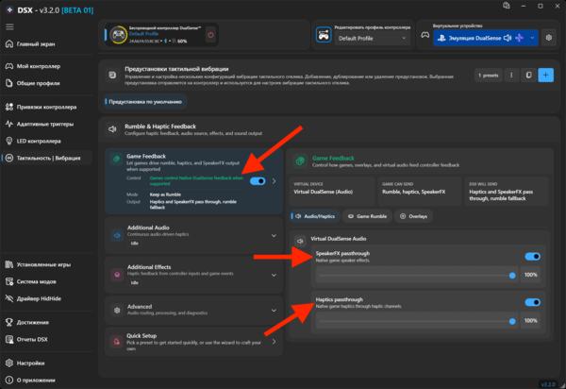Viewport: 566px width, 389px height.
Task: Disable SpeakerFX passthrough toggle
Action: click(532, 257)
